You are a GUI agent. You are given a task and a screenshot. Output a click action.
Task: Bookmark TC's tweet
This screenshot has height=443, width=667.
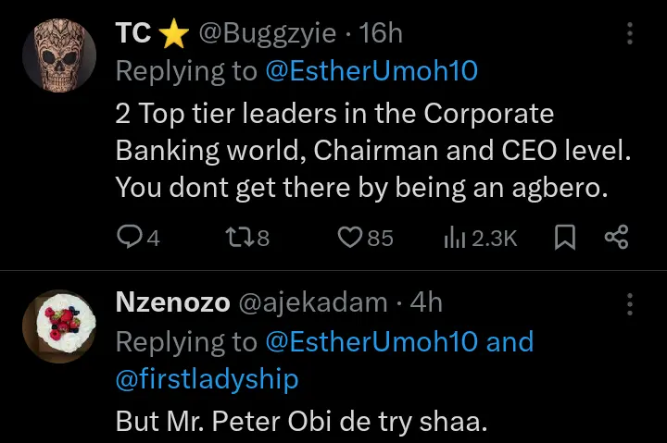(x=564, y=238)
